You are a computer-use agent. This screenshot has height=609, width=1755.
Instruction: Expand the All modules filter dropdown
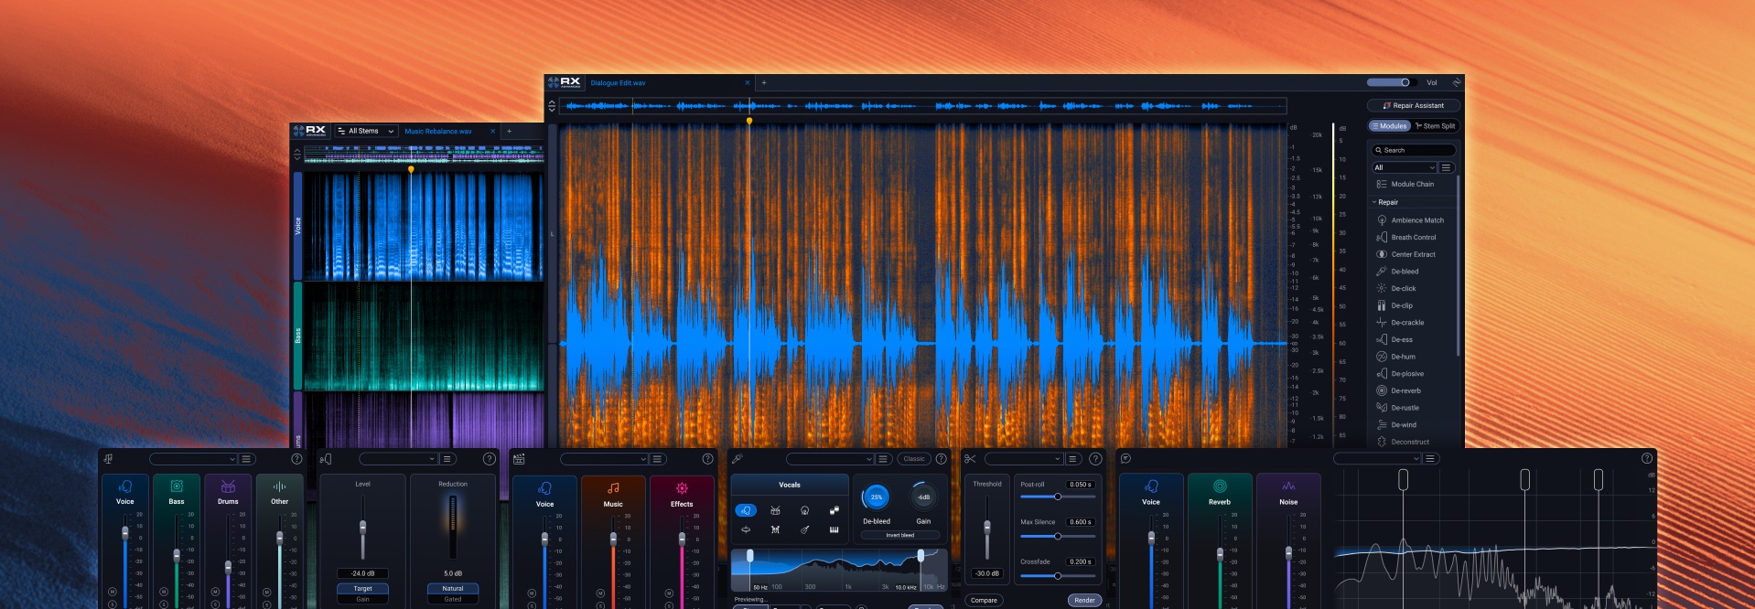click(1404, 167)
